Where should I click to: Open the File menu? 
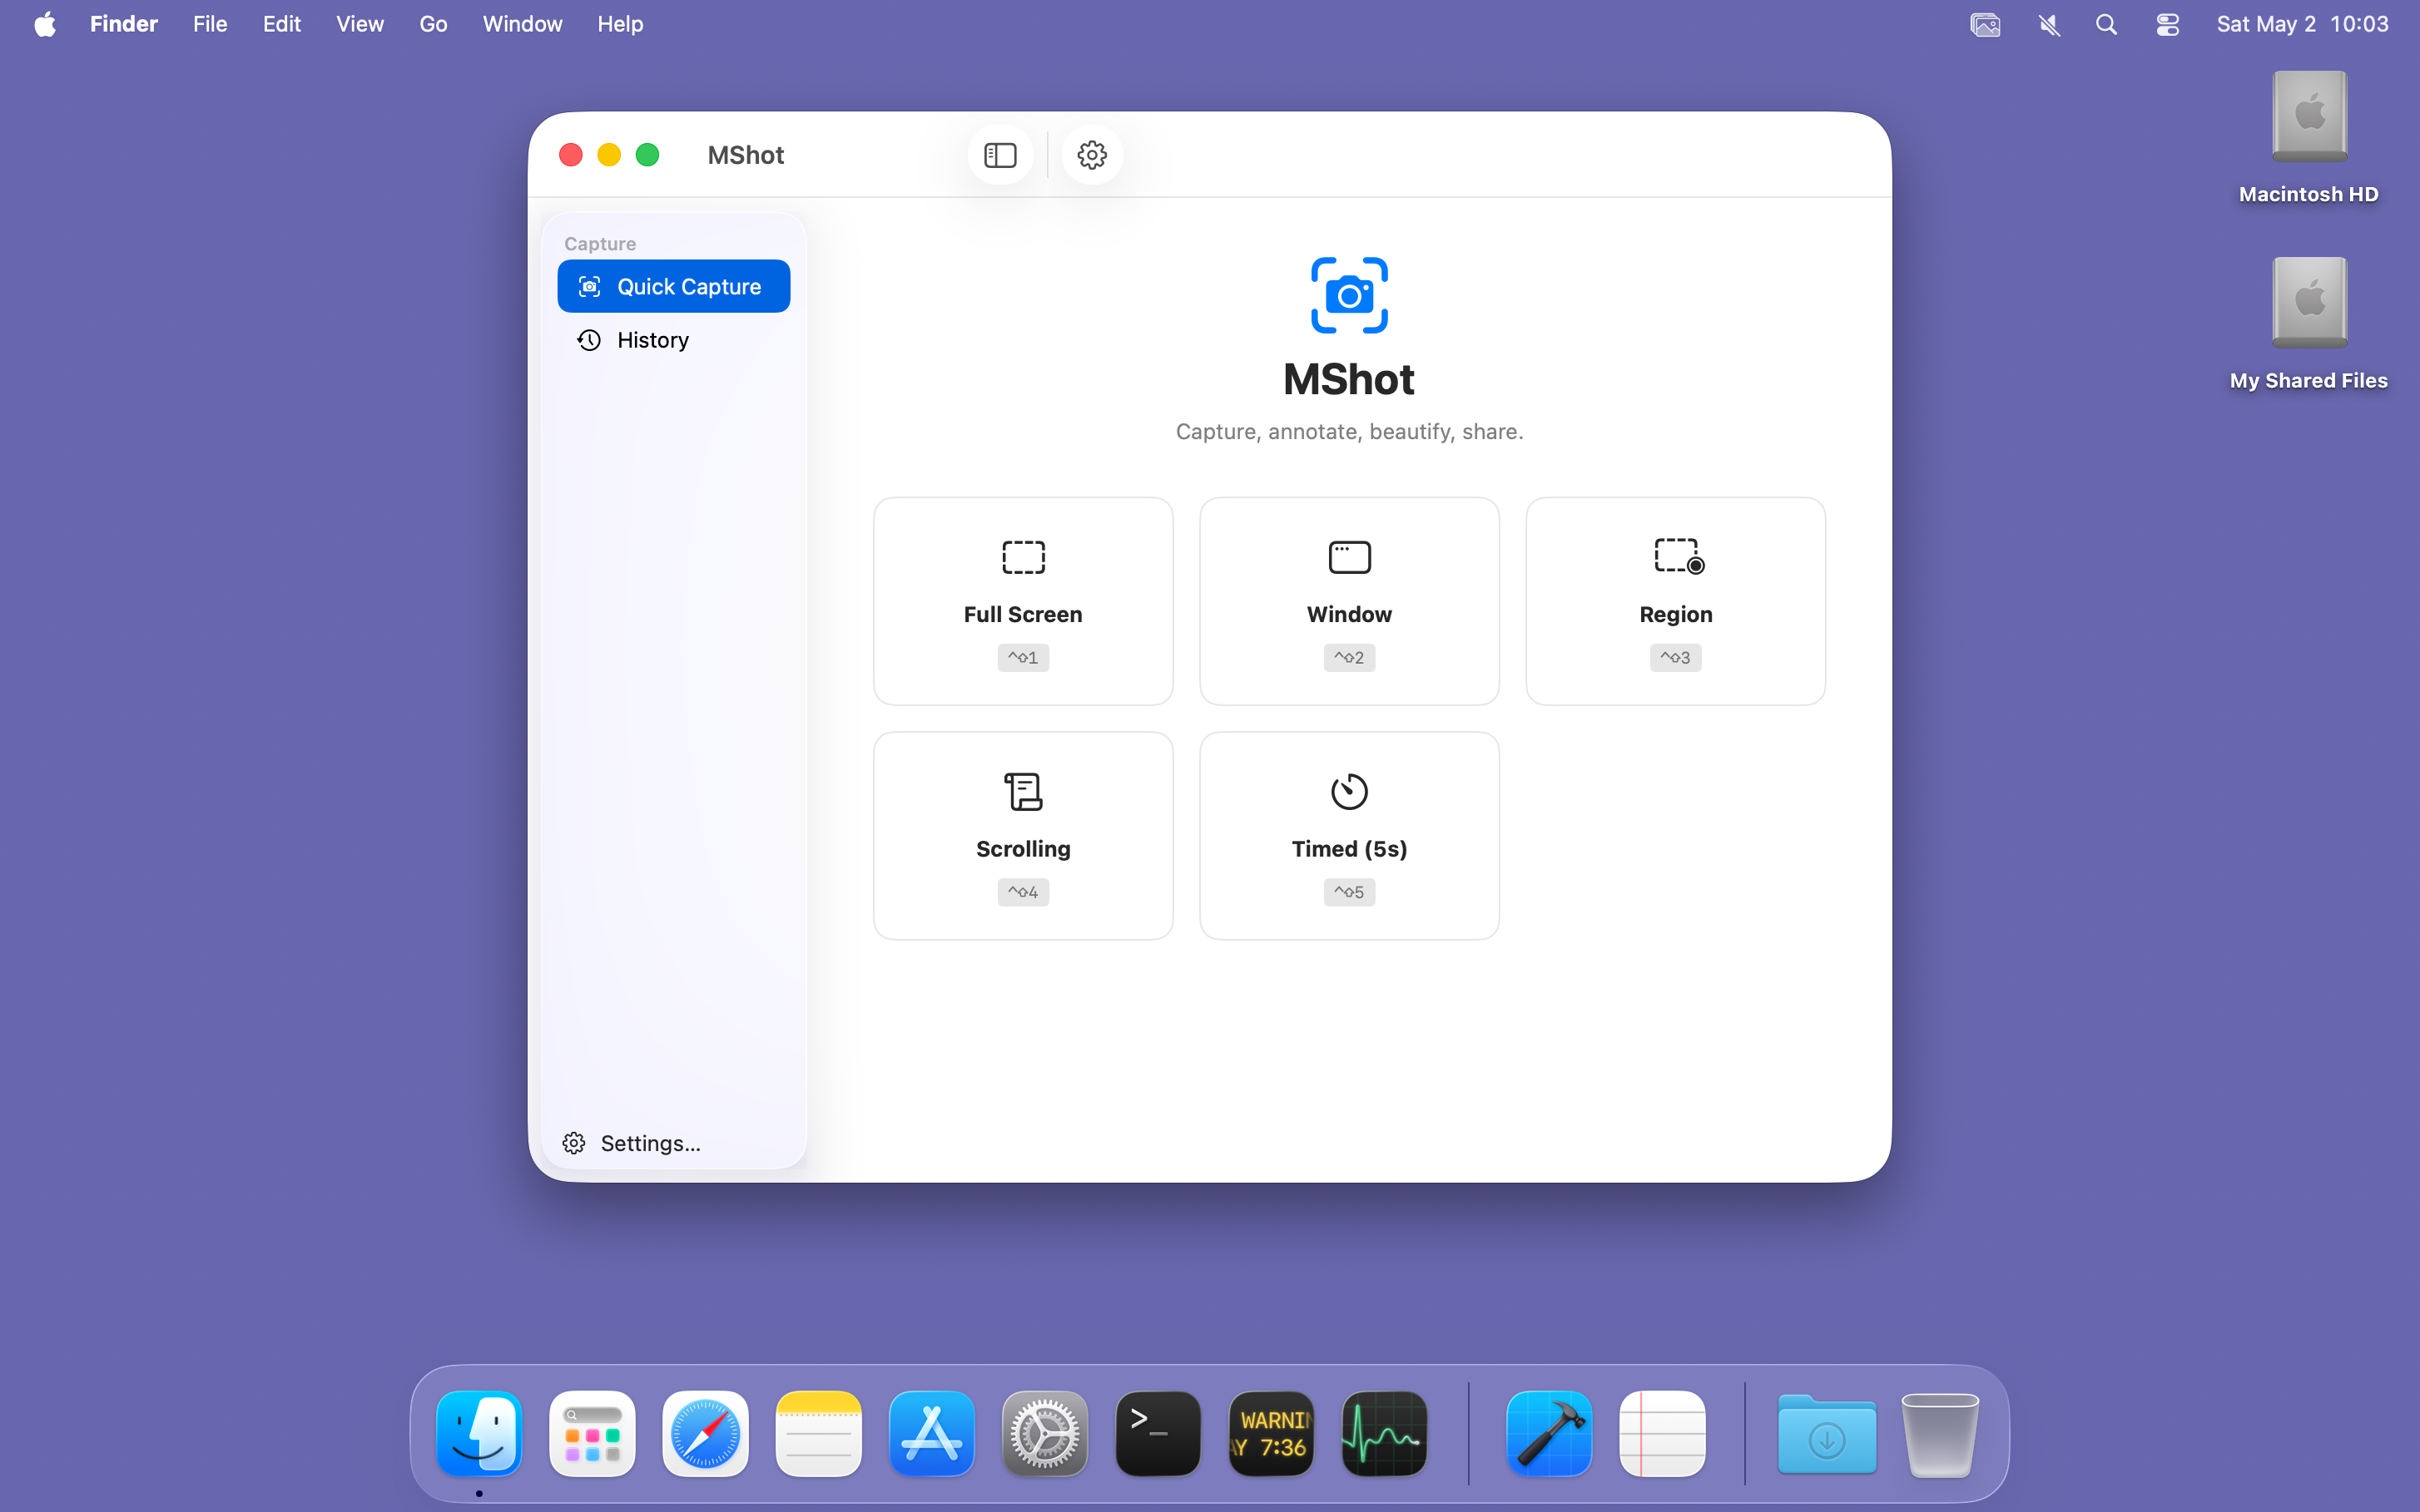[x=210, y=24]
